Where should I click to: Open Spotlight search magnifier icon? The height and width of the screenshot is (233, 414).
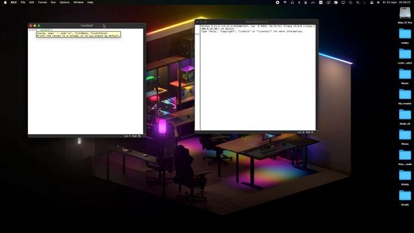(358, 3)
